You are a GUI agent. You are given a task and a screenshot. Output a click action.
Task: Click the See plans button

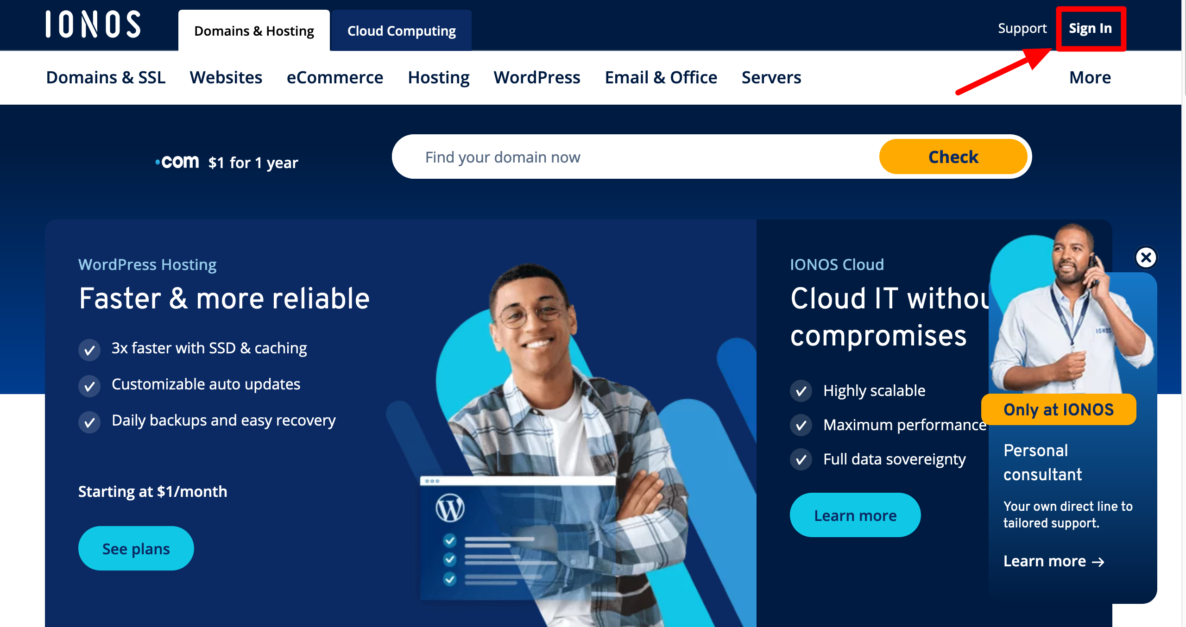[x=136, y=548]
